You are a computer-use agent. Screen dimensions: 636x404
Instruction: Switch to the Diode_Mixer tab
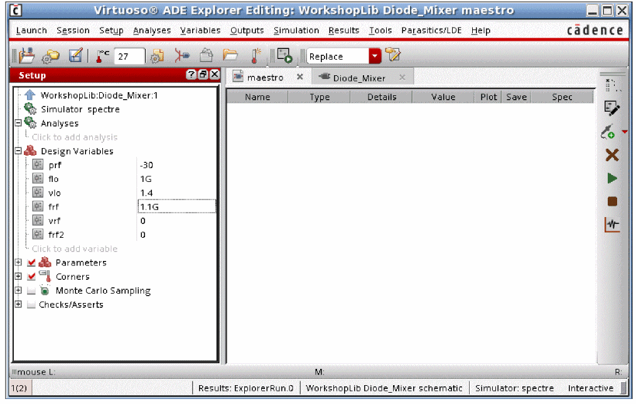click(359, 78)
